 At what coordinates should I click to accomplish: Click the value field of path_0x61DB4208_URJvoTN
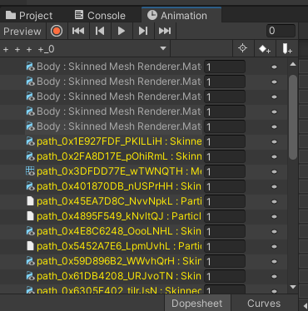tap(225, 276)
